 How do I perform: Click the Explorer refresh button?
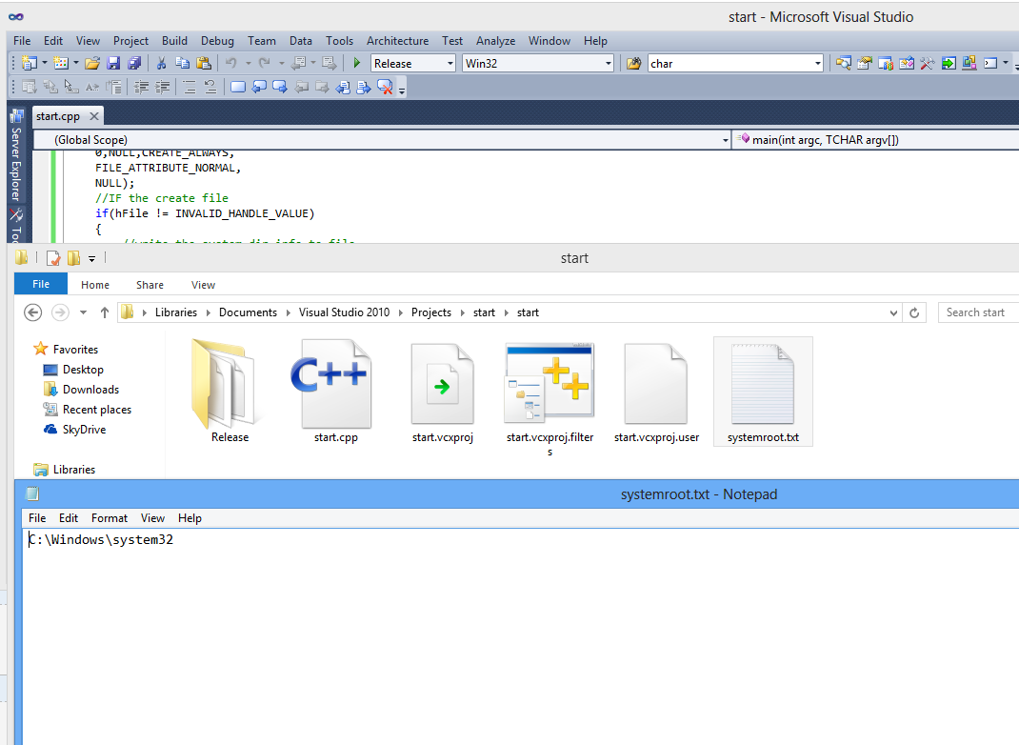pyautogui.click(x=914, y=312)
